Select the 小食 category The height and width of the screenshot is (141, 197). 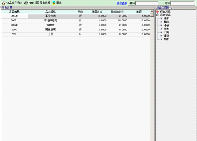(167, 25)
